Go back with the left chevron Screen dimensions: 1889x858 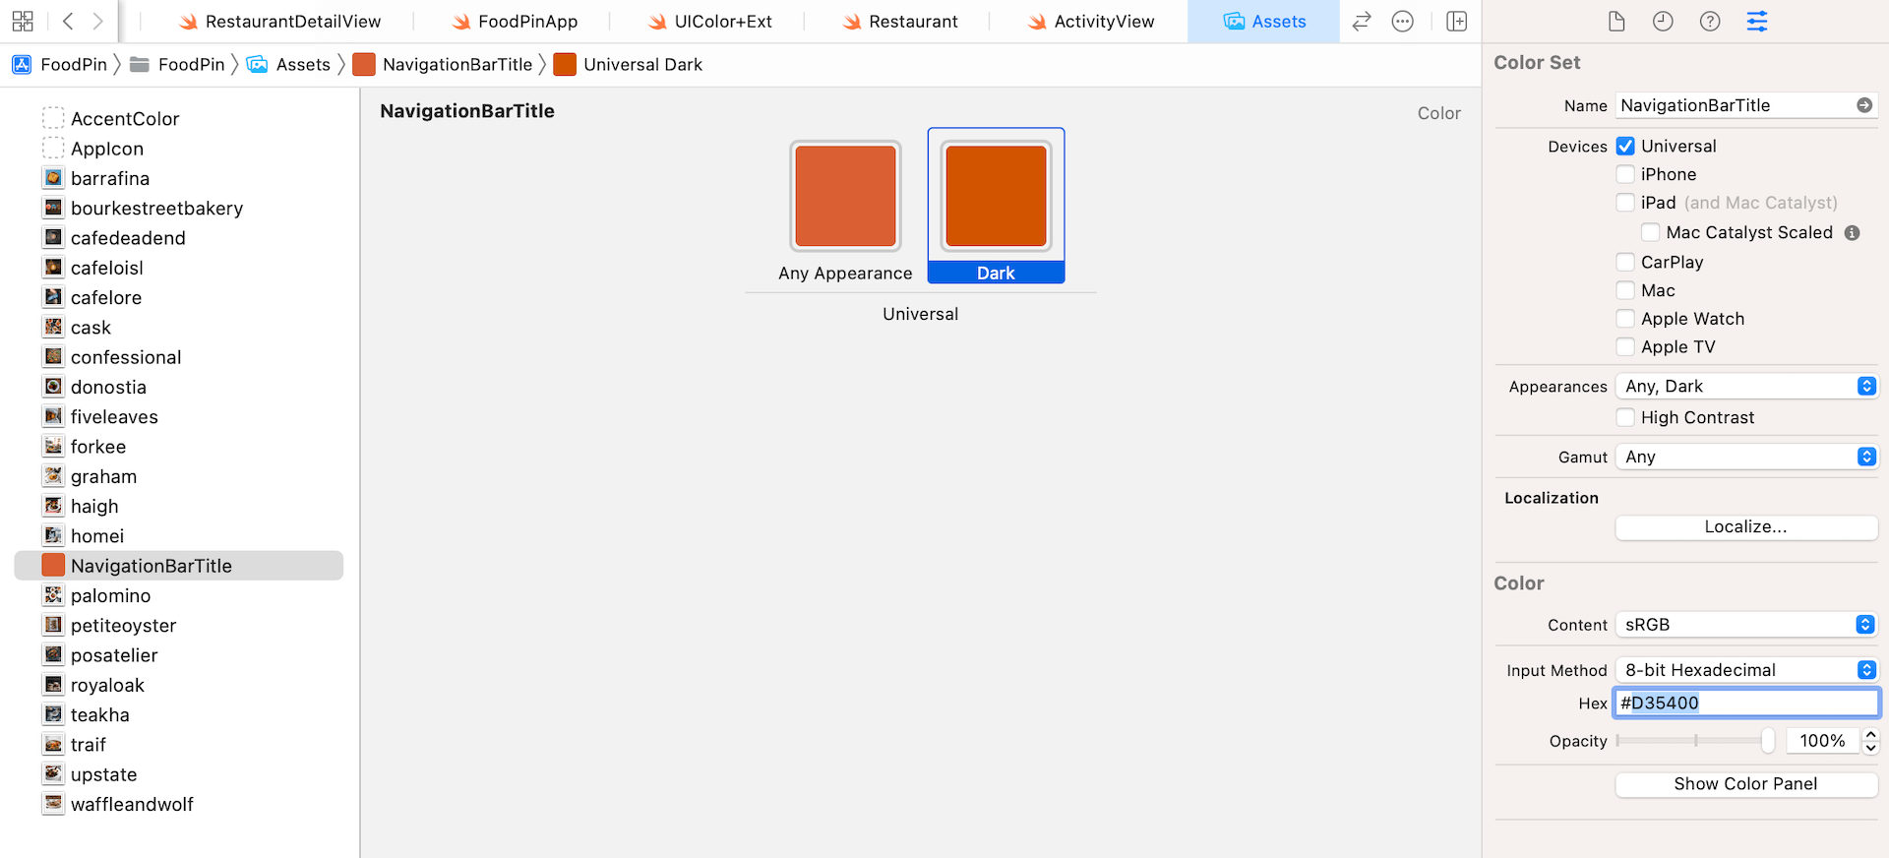pos(68,21)
